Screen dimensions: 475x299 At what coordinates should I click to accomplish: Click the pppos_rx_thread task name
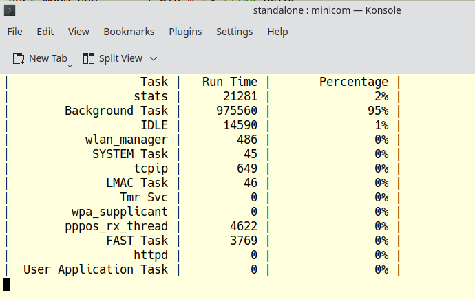[116, 226]
